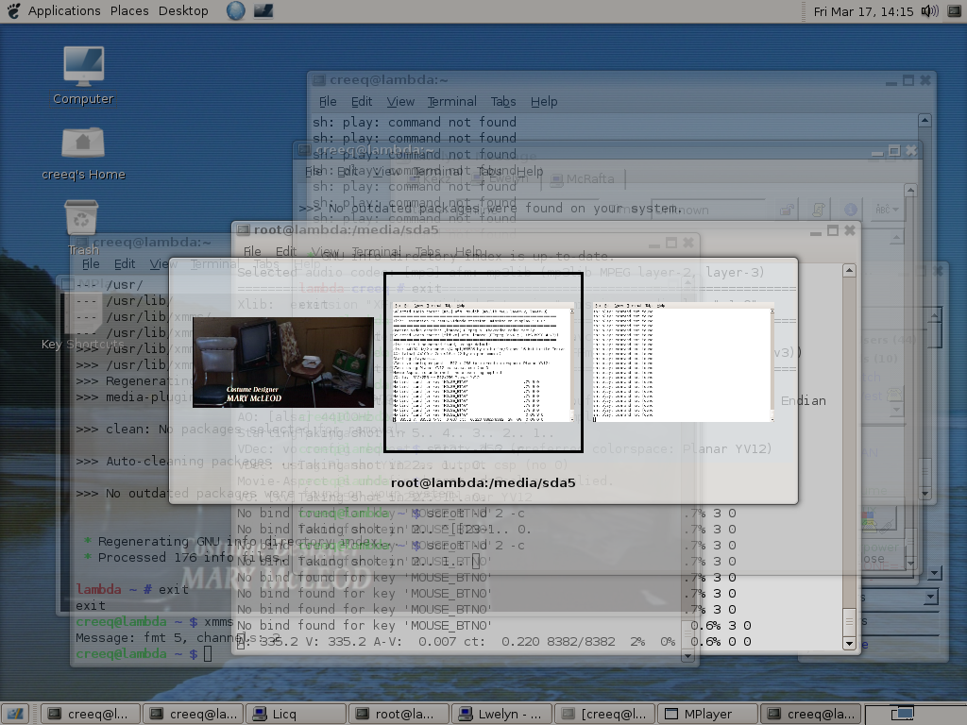Click scroll-up arrow in root@lambda terminal
967x725 pixels.
tap(849, 270)
